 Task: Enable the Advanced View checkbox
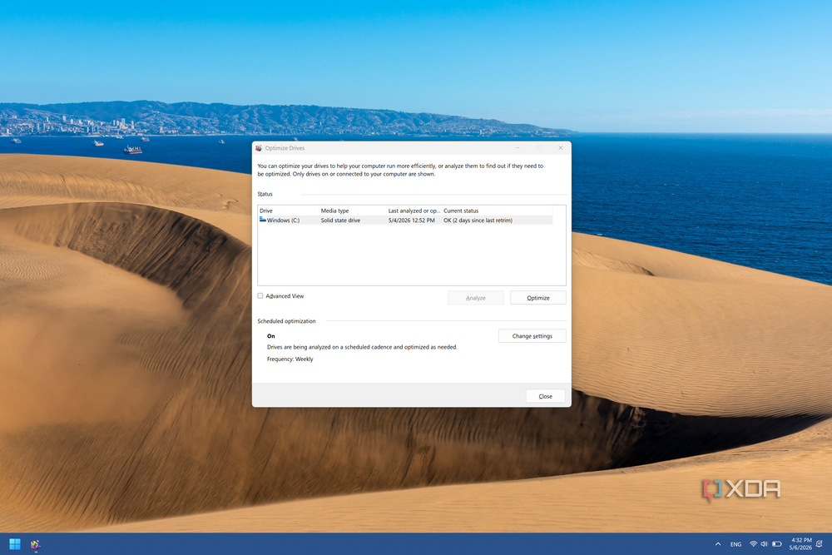pos(260,296)
